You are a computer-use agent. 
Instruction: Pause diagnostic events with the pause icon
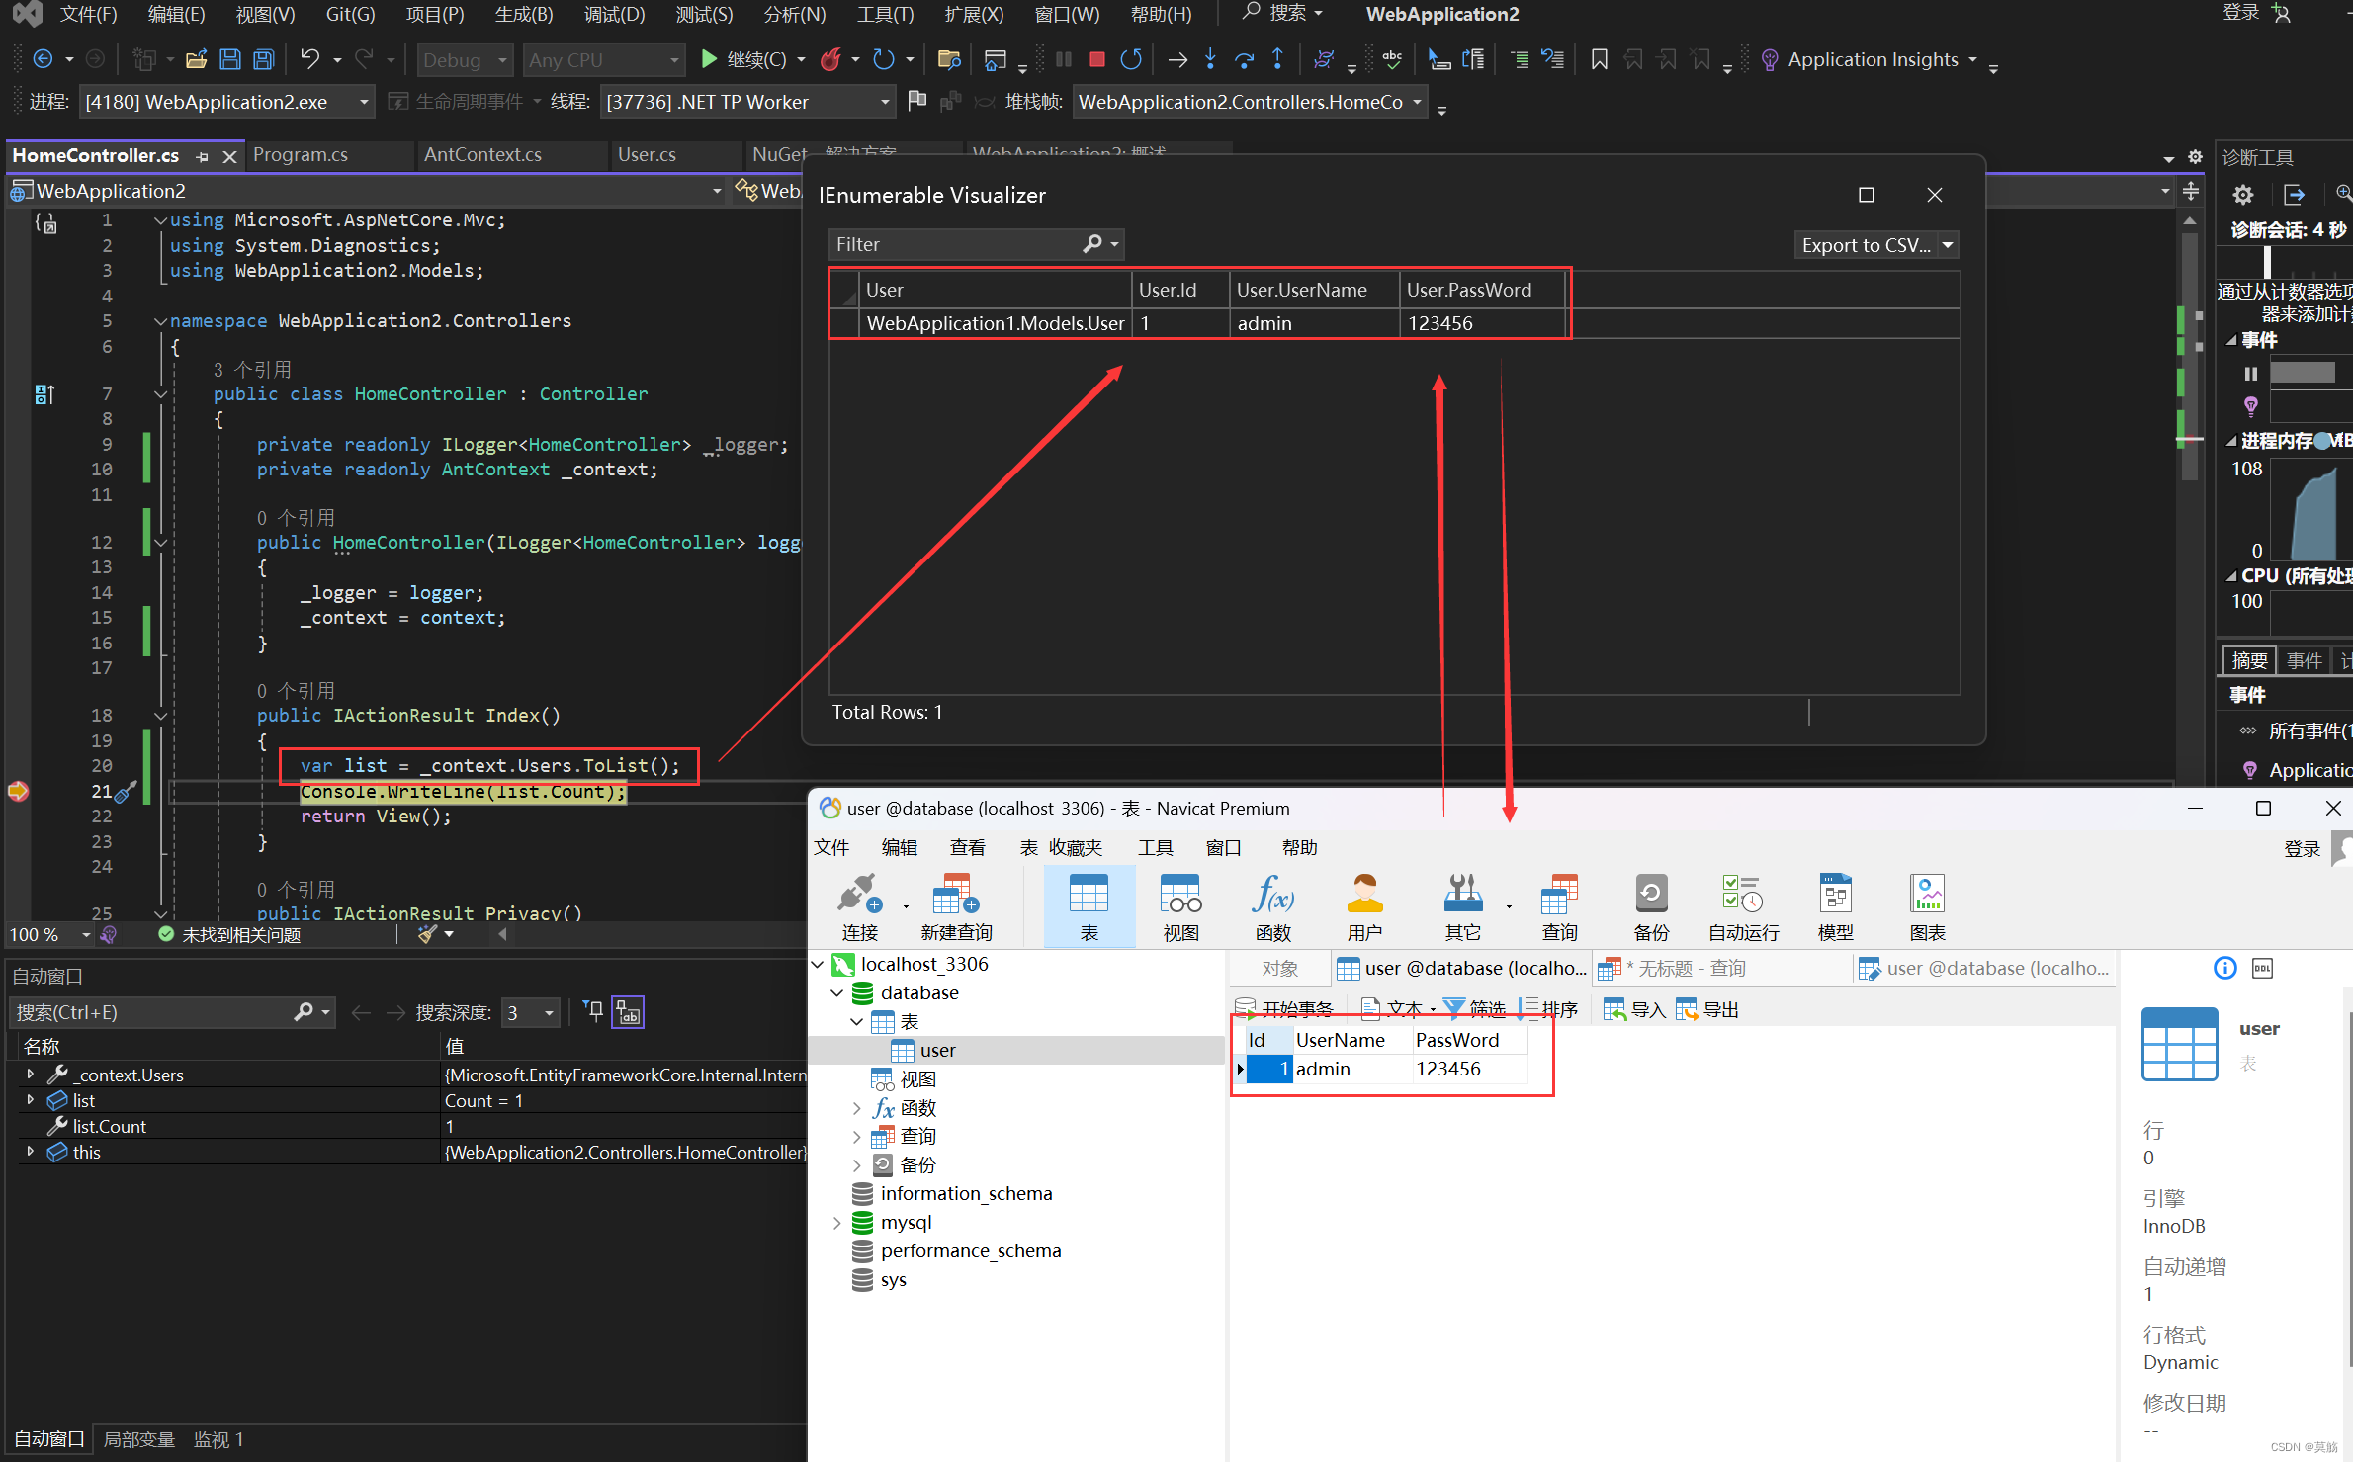point(2251,374)
